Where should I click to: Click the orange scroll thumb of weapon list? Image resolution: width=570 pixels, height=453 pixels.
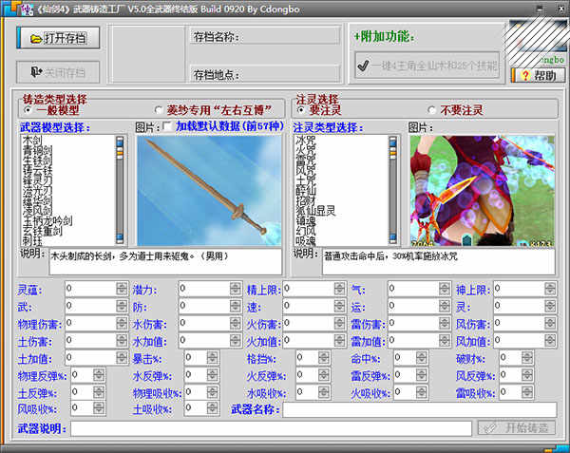point(120,153)
